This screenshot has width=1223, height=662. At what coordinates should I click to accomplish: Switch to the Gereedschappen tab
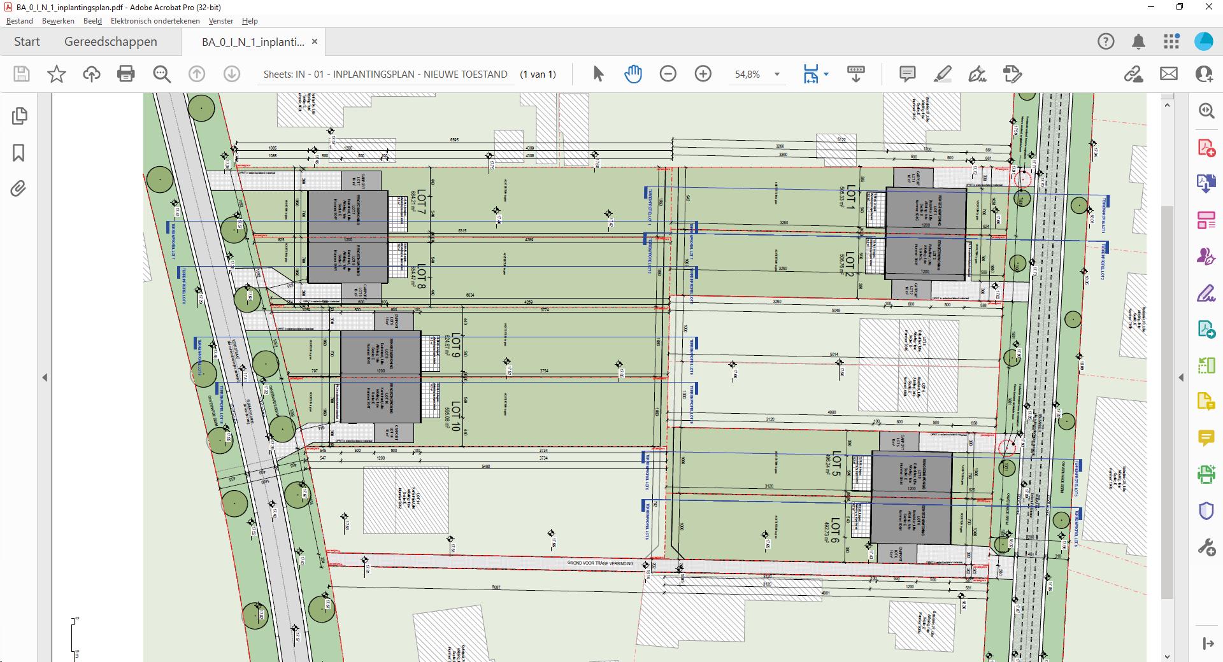110,42
